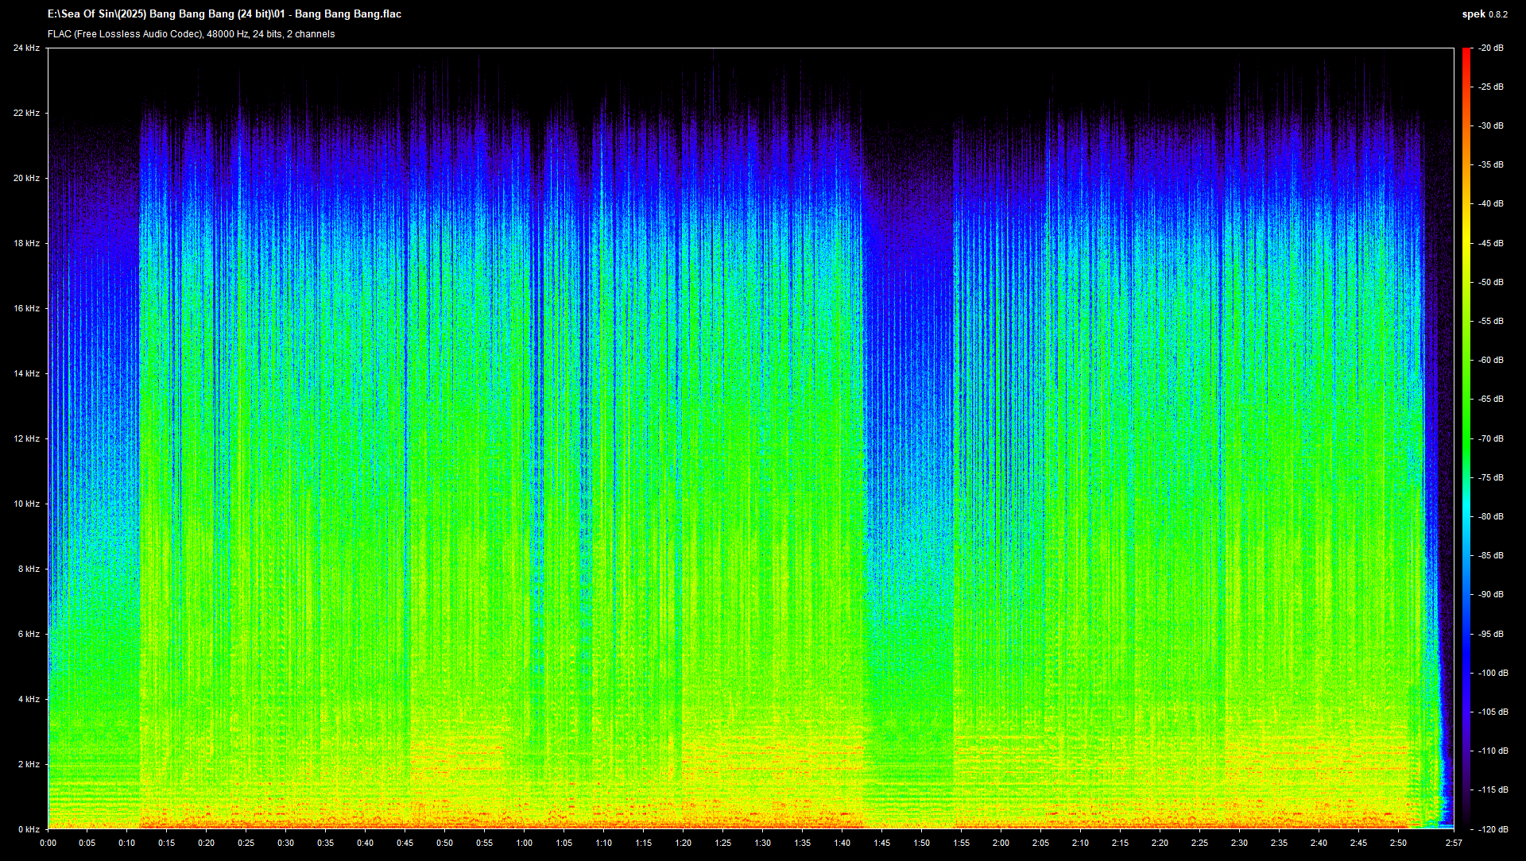Click the 0:30 time axis marker
The image size is (1526, 861).
pos(285,844)
